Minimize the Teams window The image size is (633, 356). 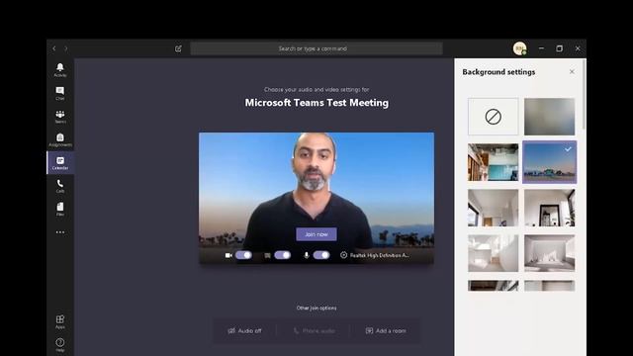(x=541, y=48)
